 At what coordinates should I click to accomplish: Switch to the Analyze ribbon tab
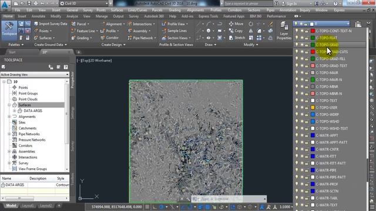(72, 16)
